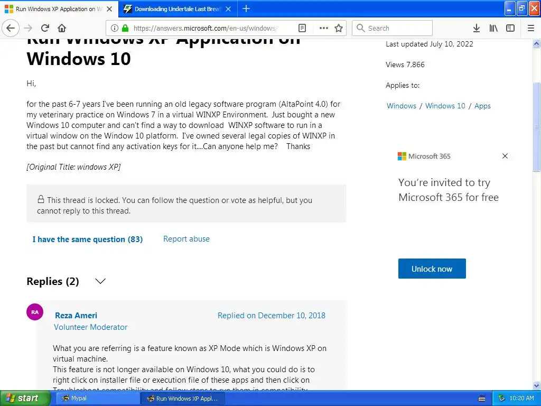Click the vertical scrollbar thumb

536,127
